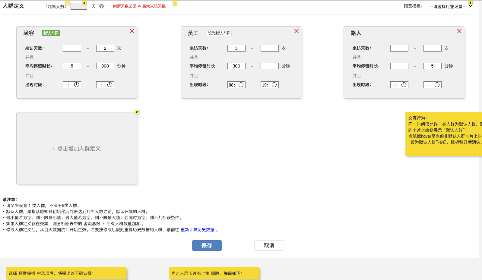Open yellow annotation note marker 5
The height and width of the screenshot is (280, 482).
click(174, 3)
